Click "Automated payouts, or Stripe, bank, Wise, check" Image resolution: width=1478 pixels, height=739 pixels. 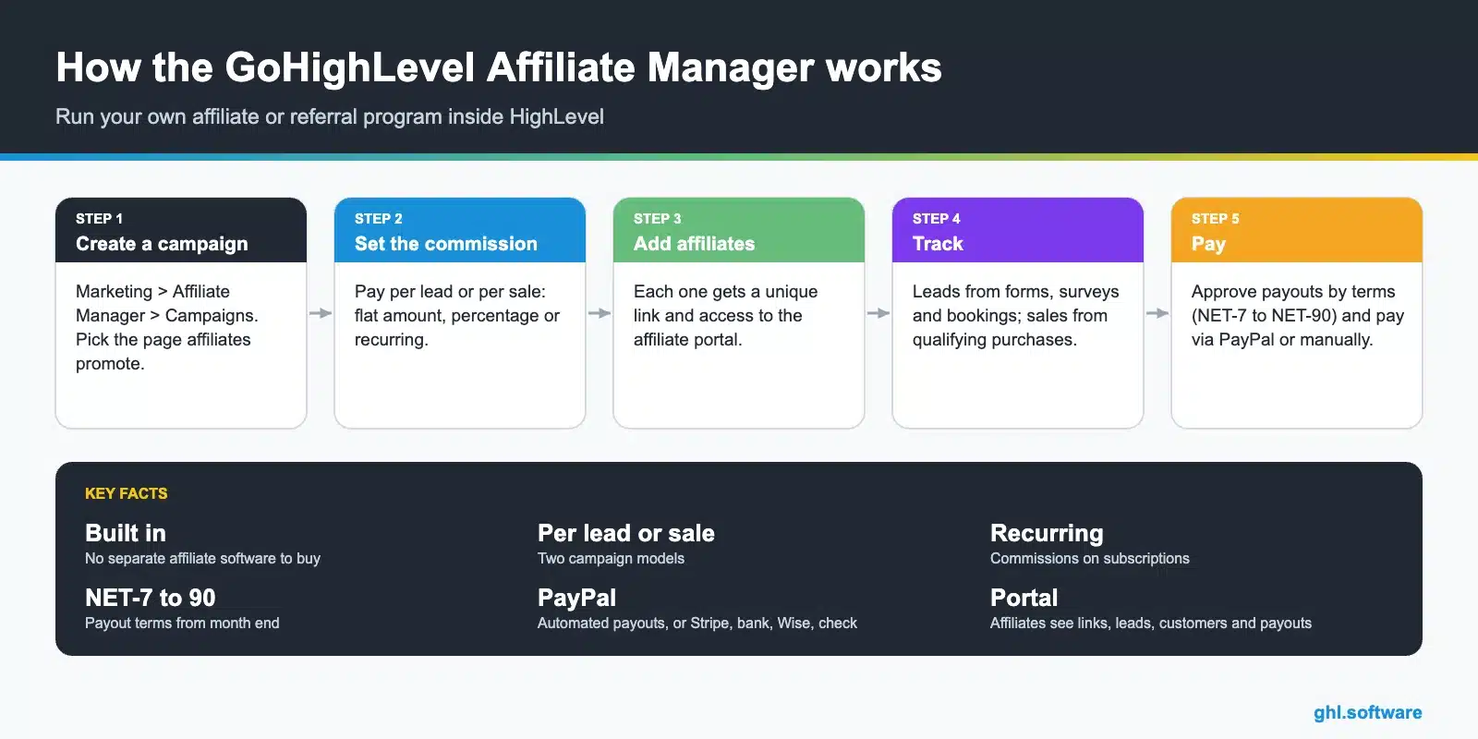pyautogui.click(x=697, y=623)
